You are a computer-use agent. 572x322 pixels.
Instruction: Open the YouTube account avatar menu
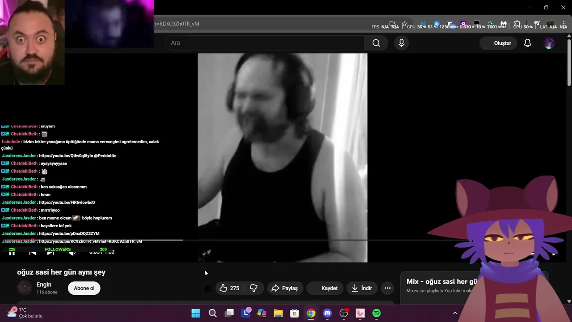549,43
